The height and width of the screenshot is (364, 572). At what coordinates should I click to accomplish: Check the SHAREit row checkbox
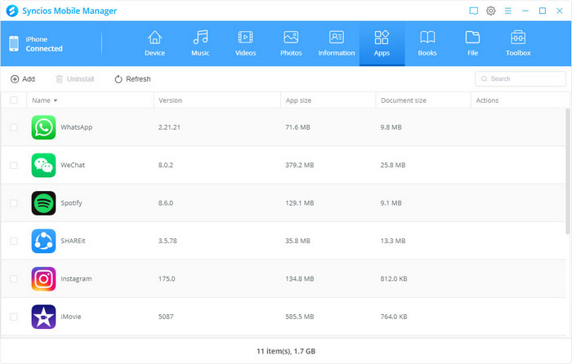tap(13, 241)
